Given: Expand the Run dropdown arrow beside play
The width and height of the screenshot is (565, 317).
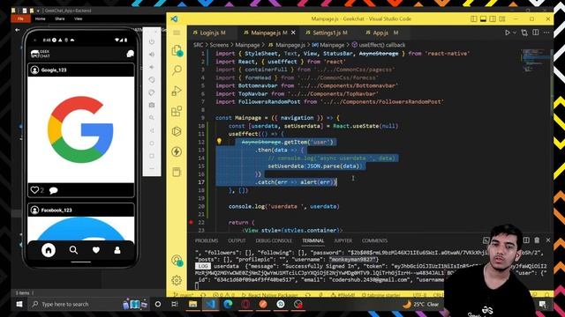Looking at the screenshot, I should click(x=515, y=33).
